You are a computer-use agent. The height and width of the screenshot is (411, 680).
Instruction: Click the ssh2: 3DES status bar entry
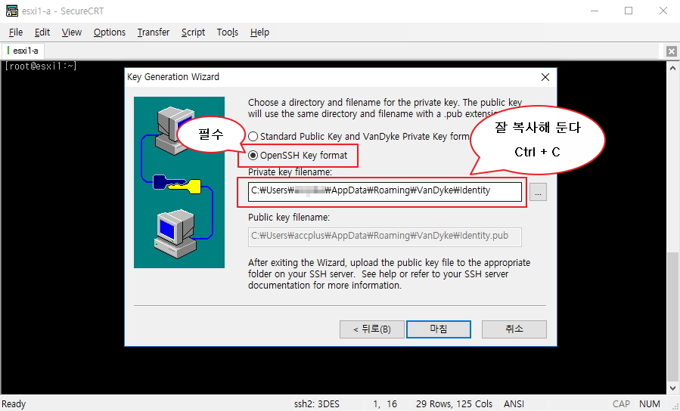pos(317,404)
